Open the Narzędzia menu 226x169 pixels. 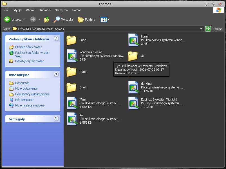tap(61, 10)
